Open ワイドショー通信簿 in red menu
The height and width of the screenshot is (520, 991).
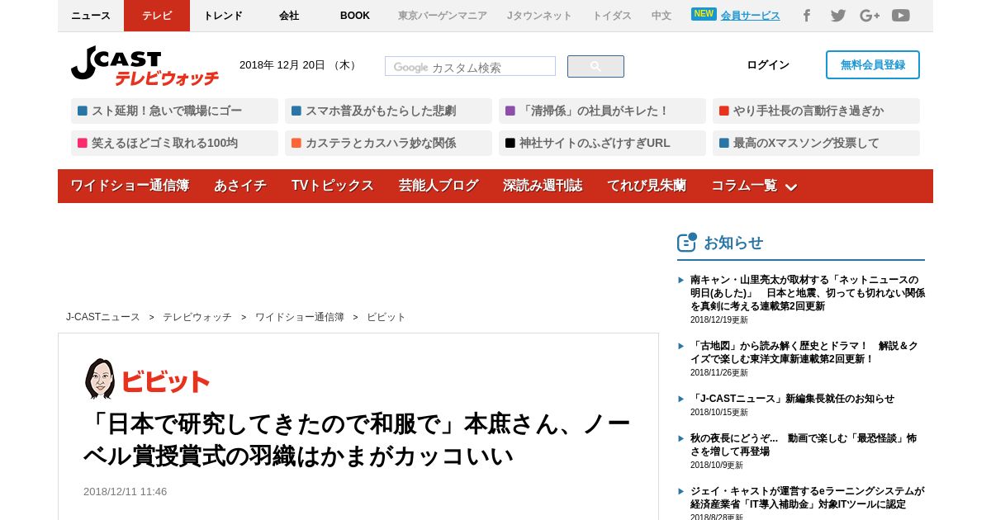point(130,186)
